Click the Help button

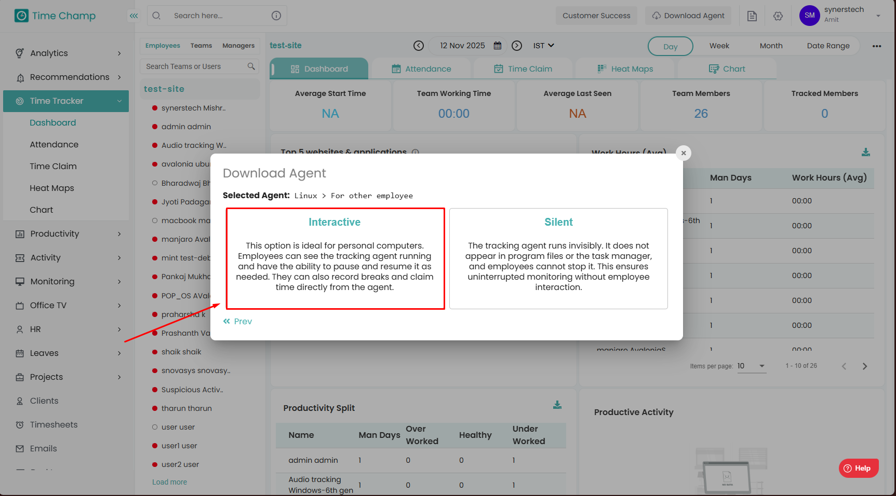tap(859, 468)
